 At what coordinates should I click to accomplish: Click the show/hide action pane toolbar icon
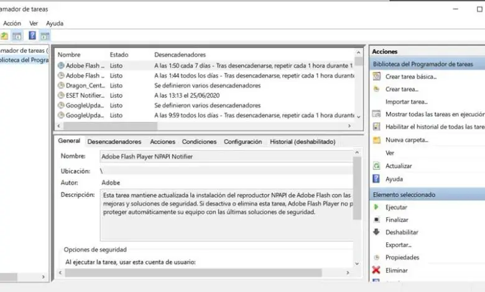pos(45,36)
